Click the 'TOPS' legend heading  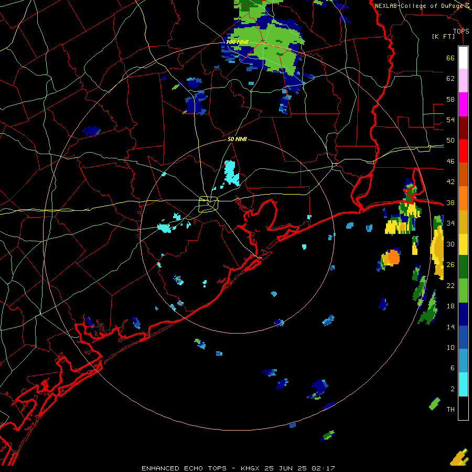click(x=461, y=31)
